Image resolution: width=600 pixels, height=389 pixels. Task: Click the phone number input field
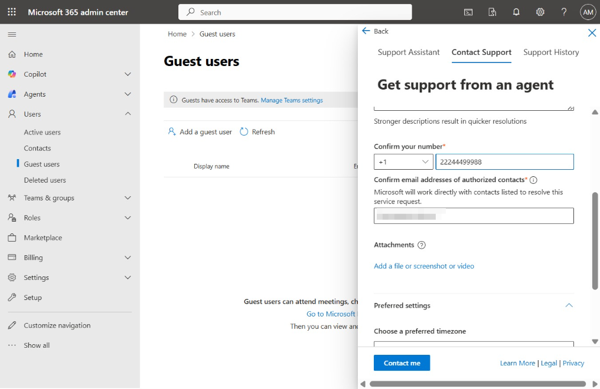pyautogui.click(x=504, y=162)
